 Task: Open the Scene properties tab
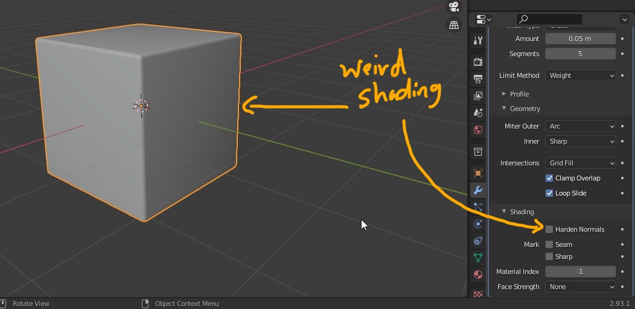478,113
